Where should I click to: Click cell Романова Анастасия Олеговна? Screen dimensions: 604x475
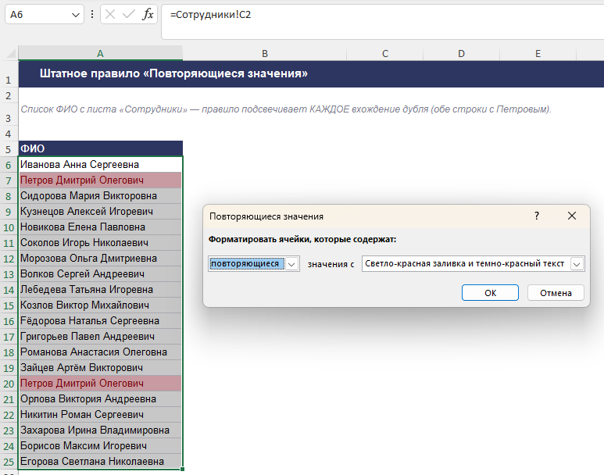[x=100, y=352]
